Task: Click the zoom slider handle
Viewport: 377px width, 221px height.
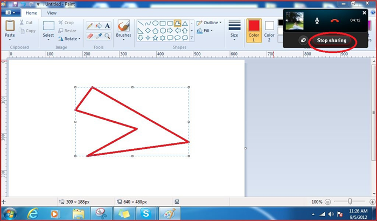Action: coord(350,202)
